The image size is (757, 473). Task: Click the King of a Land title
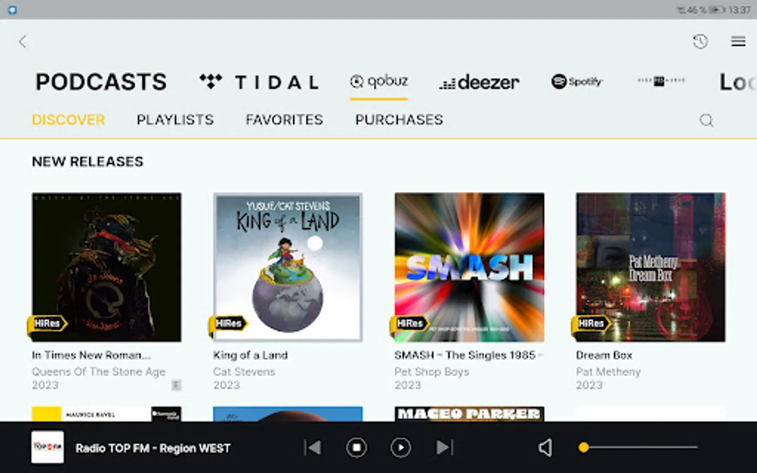250,355
